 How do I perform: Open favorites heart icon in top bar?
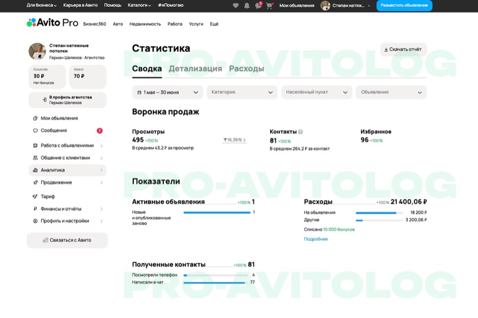tap(236, 6)
